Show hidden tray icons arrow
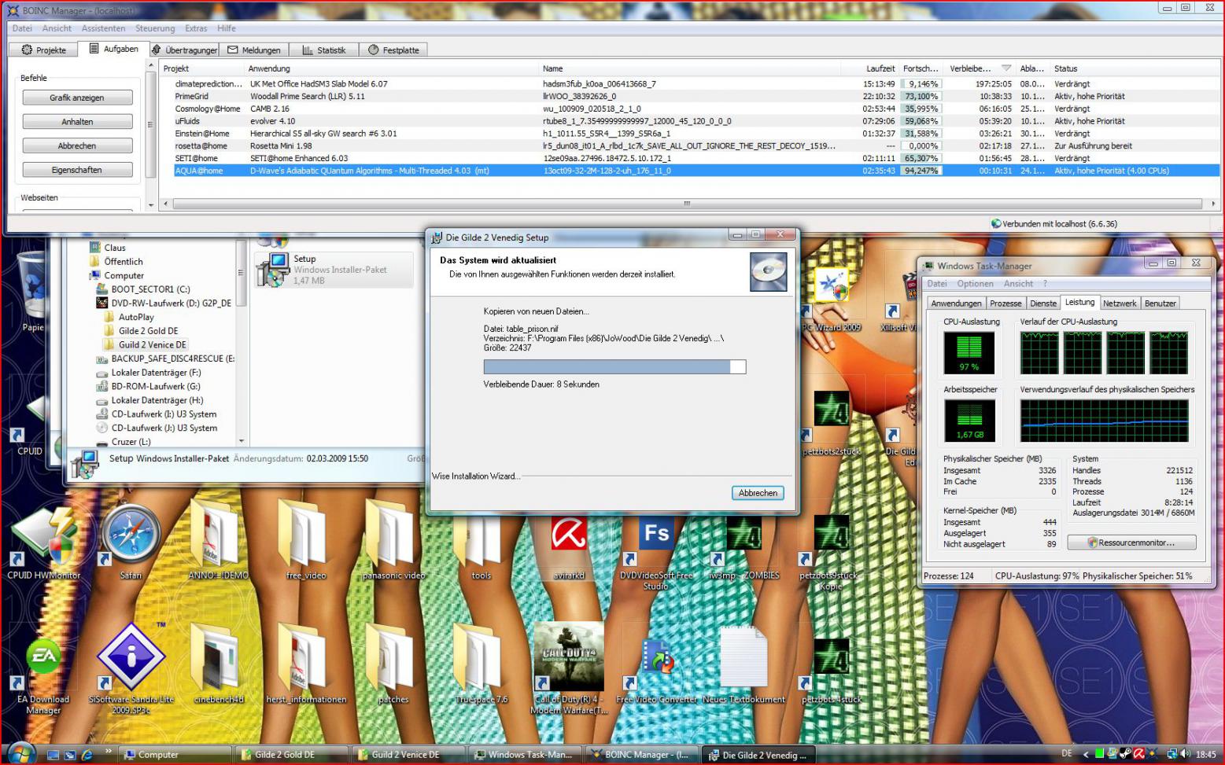Image resolution: width=1225 pixels, height=765 pixels. coord(1086,754)
